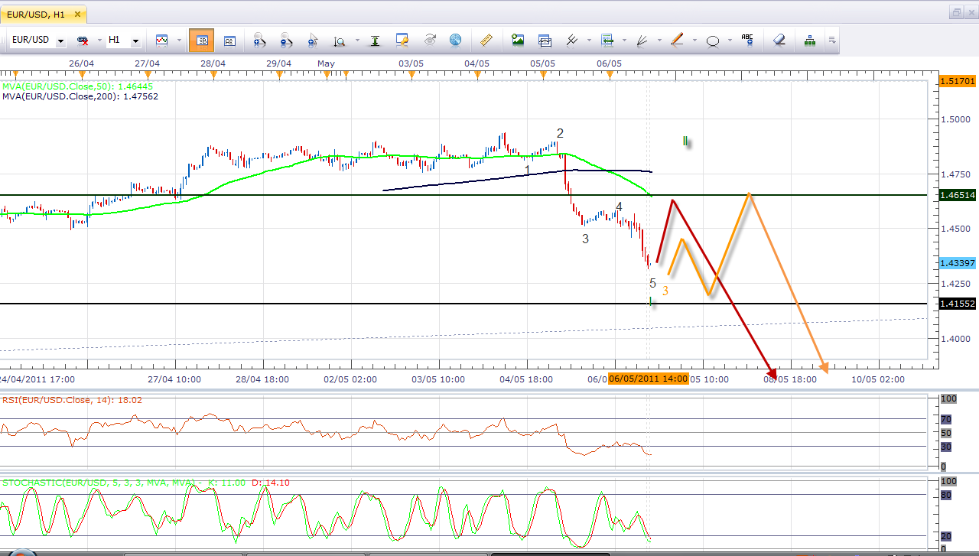Expand the fan lines dropdown arrow
The width and height of the screenshot is (979, 556).
coord(659,41)
